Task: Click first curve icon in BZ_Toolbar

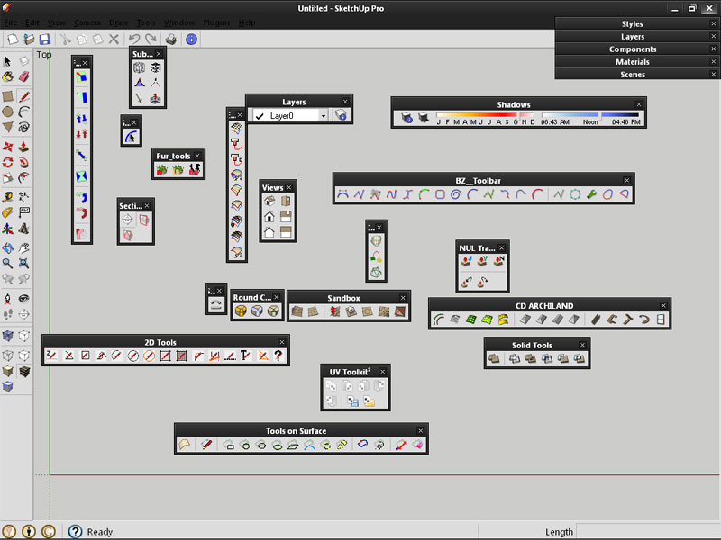Action: coord(342,193)
